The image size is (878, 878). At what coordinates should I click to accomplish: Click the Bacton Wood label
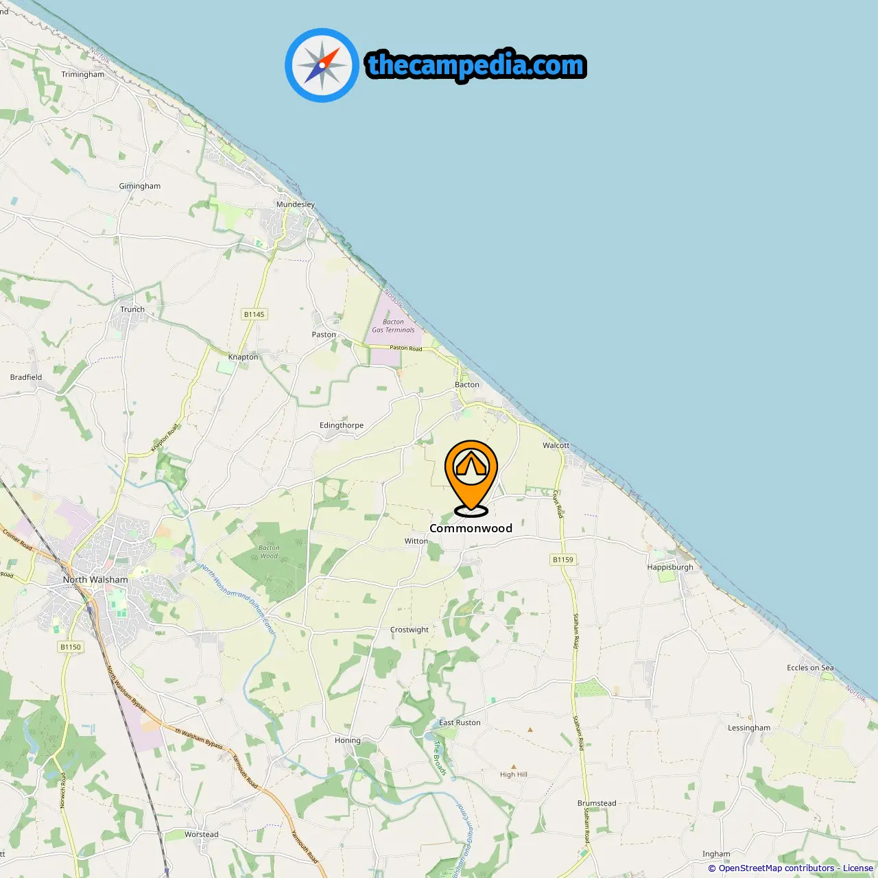coord(269,551)
